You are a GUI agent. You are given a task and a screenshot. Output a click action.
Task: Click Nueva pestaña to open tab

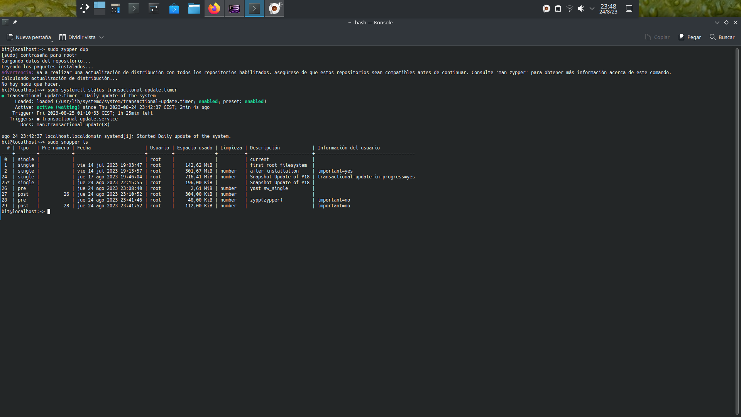pyautogui.click(x=29, y=37)
